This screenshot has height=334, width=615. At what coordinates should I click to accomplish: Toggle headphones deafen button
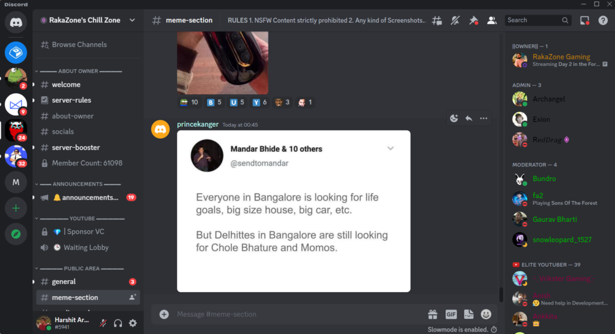tap(118, 323)
